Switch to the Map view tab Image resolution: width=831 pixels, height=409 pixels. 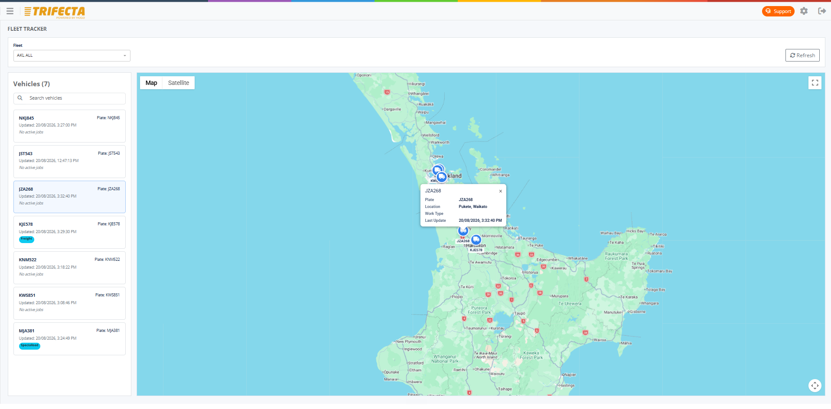pyautogui.click(x=151, y=83)
